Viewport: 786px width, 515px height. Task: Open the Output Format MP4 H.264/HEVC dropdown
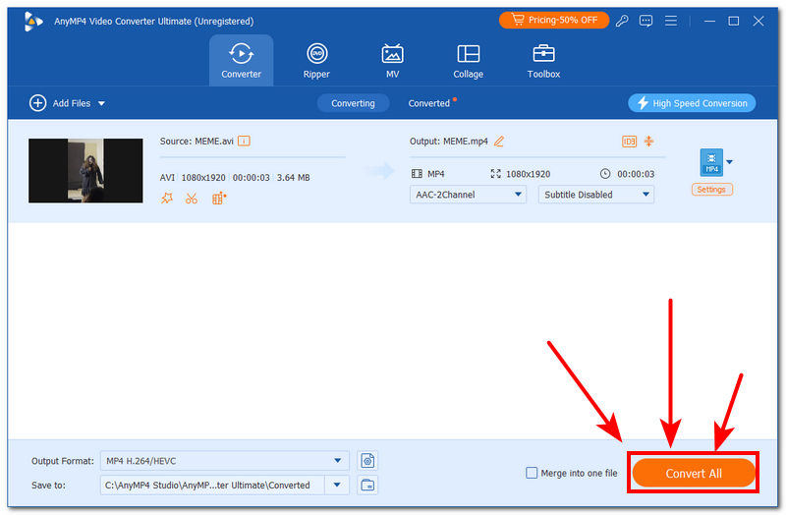coord(224,461)
